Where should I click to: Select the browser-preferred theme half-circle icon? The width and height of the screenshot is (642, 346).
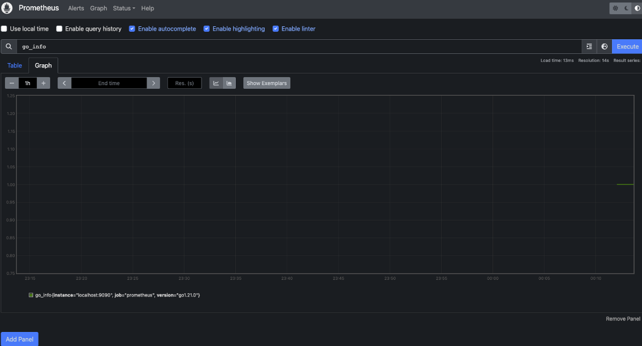pos(636,8)
